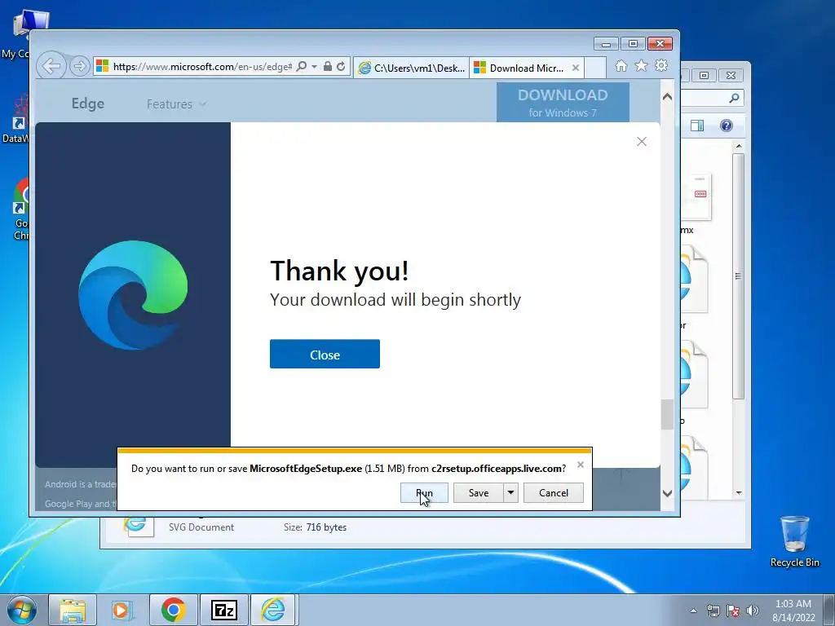This screenshot has height=626, width=835.
Task: Click the search magnifier in address bar
Action: pos(302,67)
